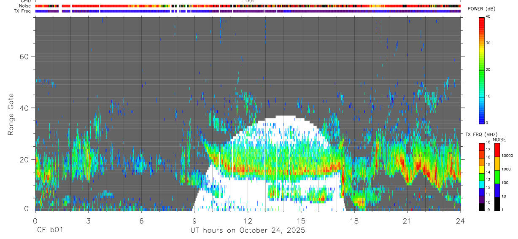This screenshot has height=239, width=518.
Task: Pick the cyan 12–13 MHz swatch in TX FRQ legend
Action: [x=482, y=184]
